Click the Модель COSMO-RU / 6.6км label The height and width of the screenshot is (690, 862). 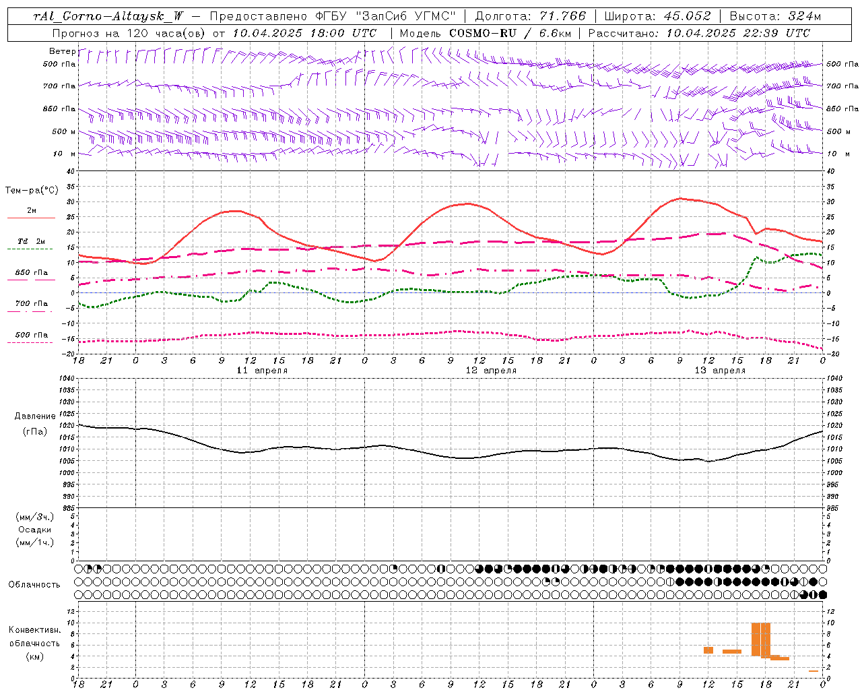485,33
